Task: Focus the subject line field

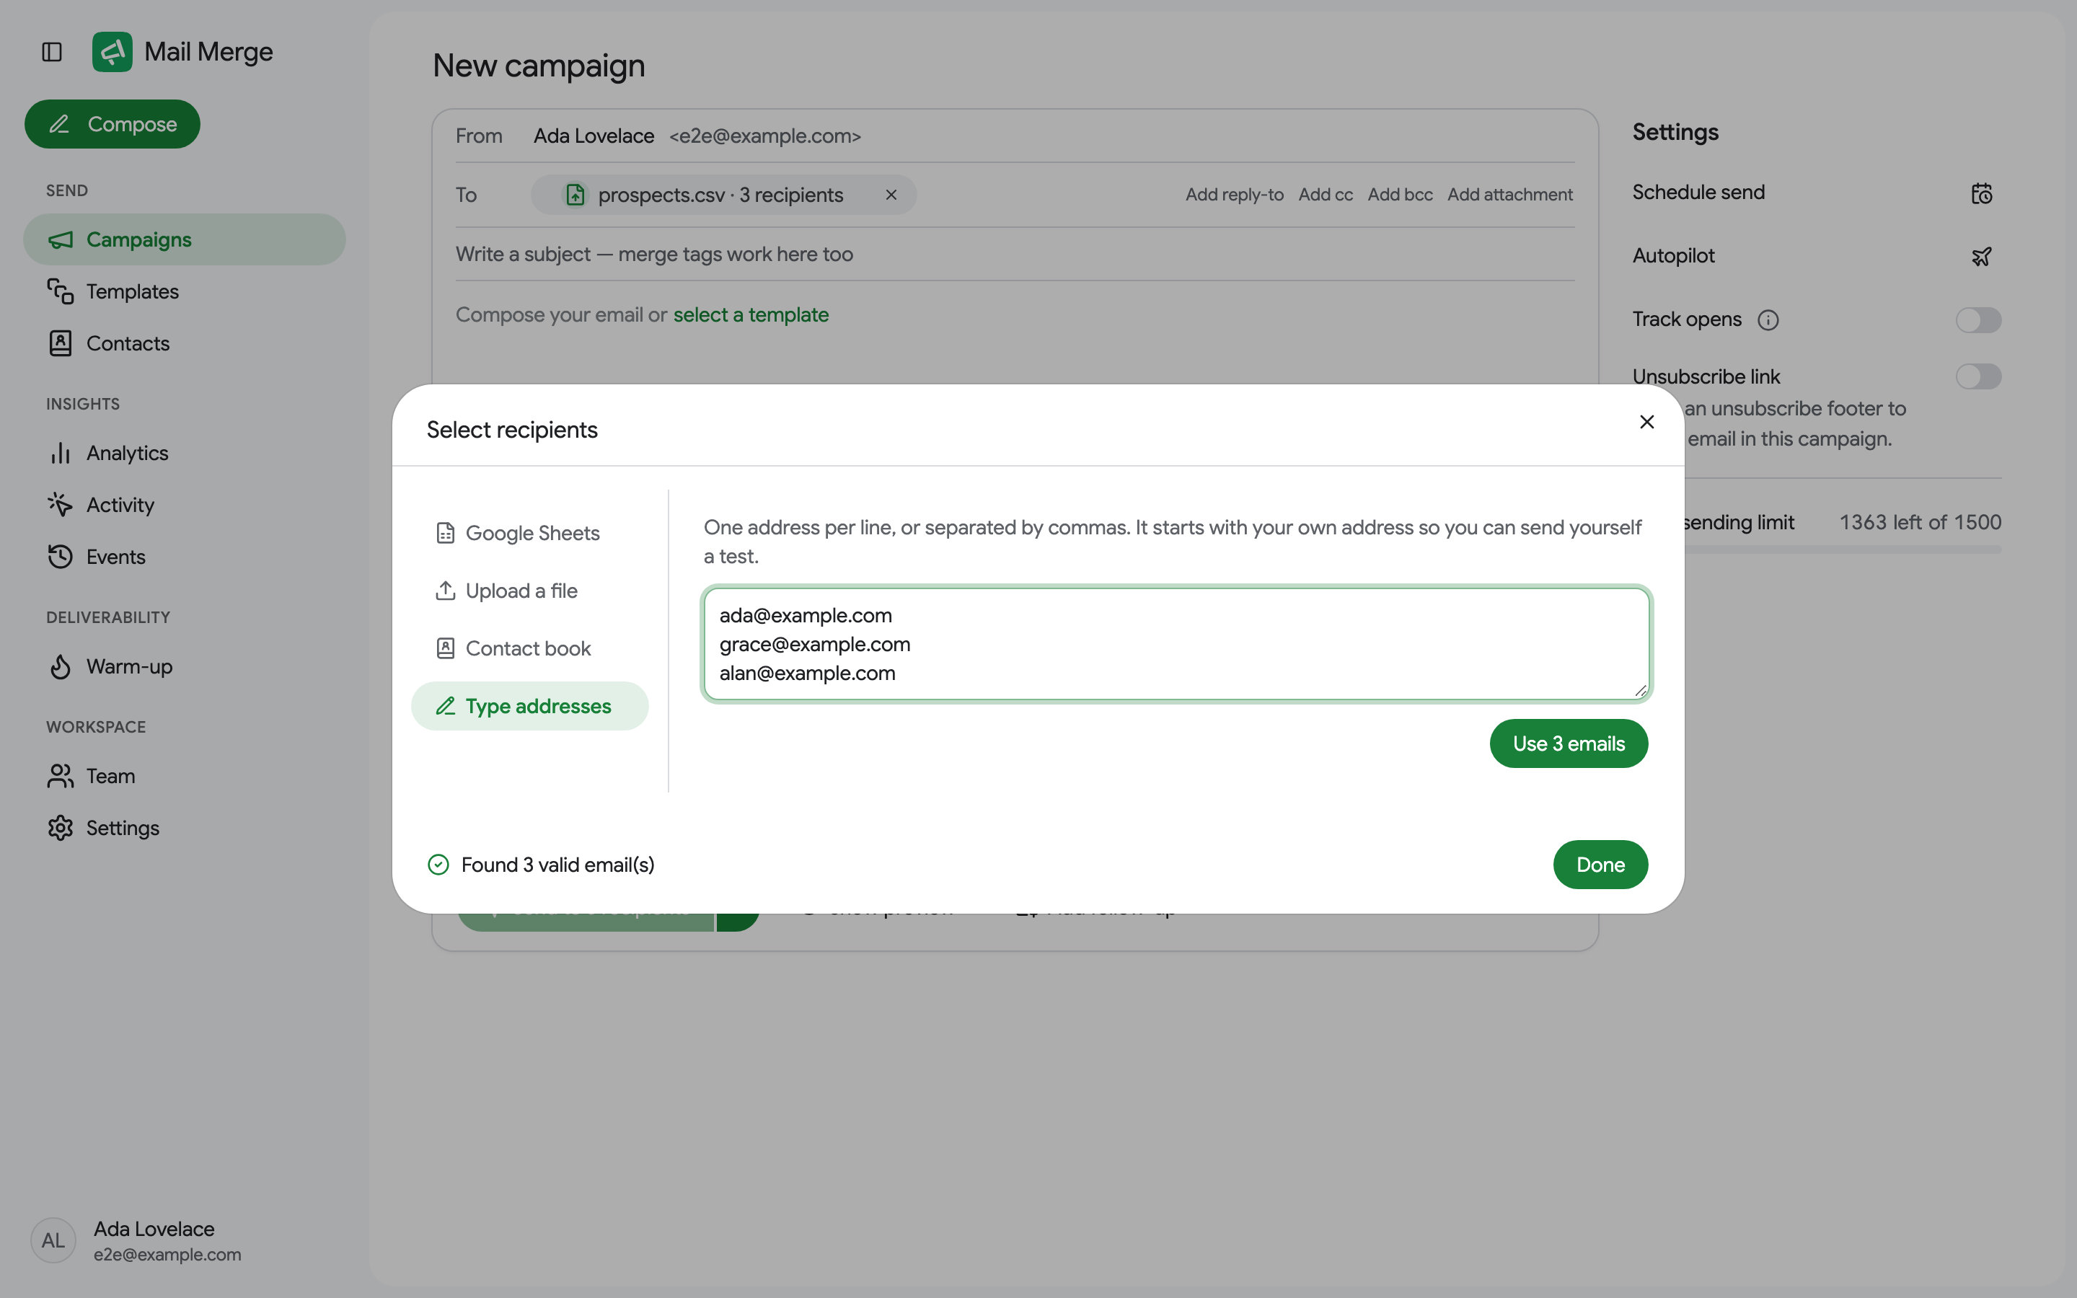Action: 1015,254
